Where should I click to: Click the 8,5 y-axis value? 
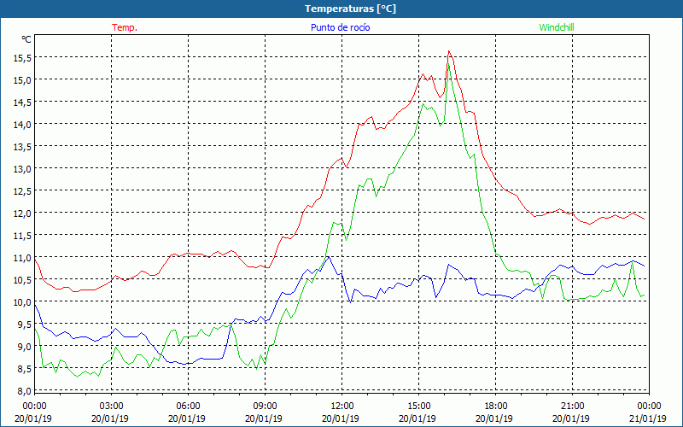[24, 369]
